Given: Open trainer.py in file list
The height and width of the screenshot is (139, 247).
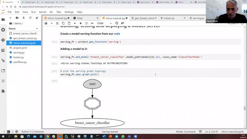Looking at the screenshot, I should 24,57.
